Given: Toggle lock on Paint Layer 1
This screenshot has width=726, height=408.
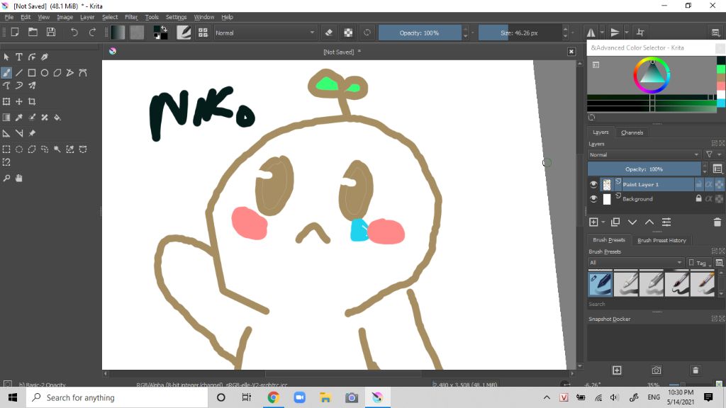Looking at the screenshot, I should (698, 184).
